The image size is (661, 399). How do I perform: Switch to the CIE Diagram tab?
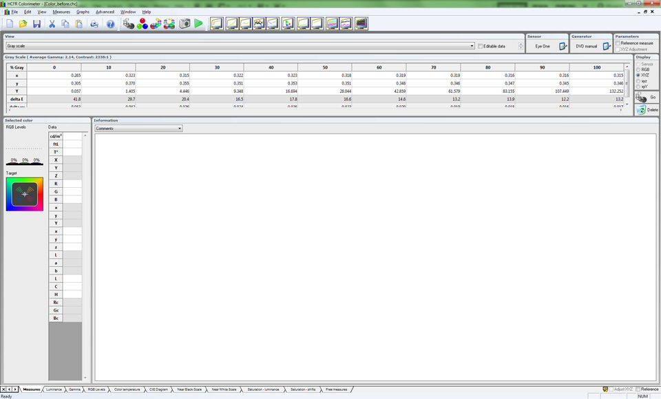click(x=158, y=389)
